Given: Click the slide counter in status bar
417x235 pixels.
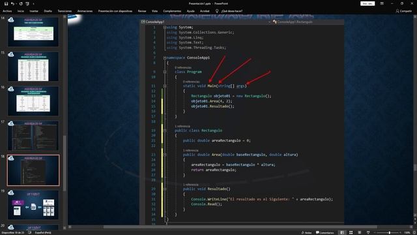Looking at the screenshot, I should pyautogui.click(x=13, y=232).
